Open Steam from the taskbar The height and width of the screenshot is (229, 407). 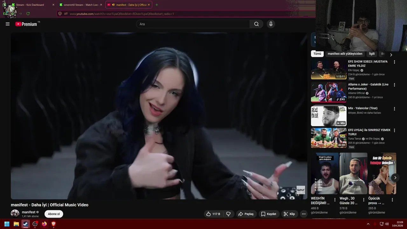click(x=25, y=224)
